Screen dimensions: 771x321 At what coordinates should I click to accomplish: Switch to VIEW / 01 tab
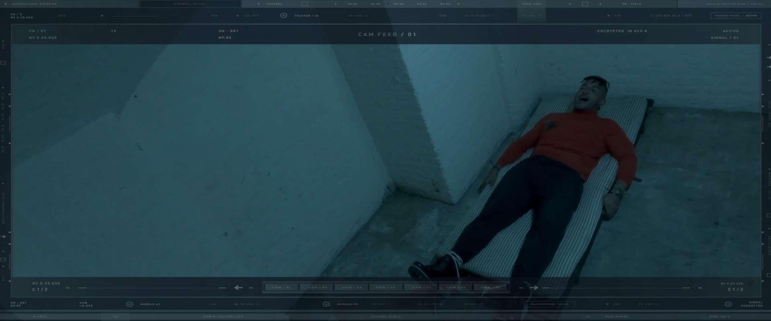click(281, 287)
